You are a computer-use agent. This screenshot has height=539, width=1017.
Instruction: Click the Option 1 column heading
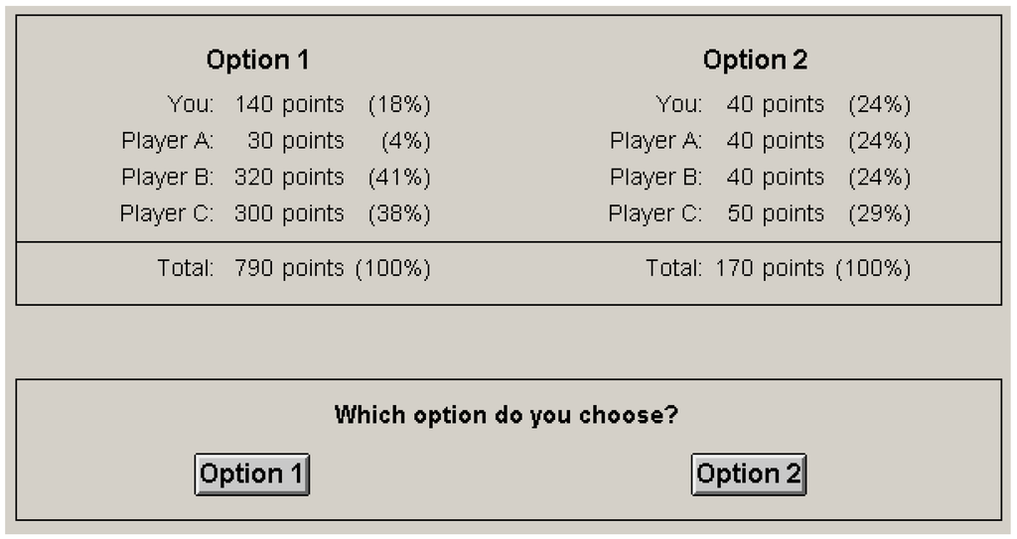click(258, 61)
